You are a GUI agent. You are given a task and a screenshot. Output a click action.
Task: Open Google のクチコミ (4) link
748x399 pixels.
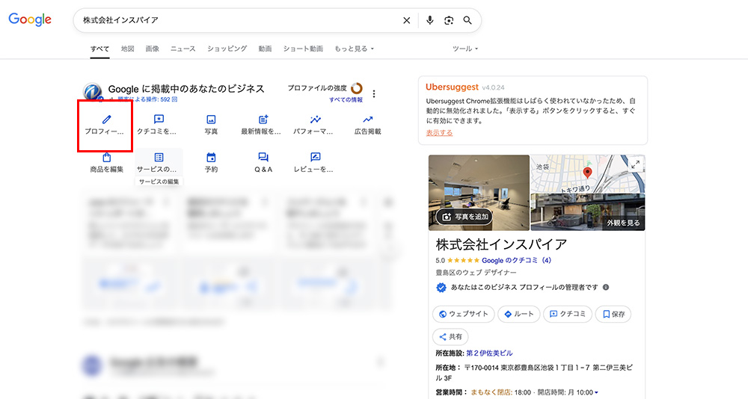point(516,260)
